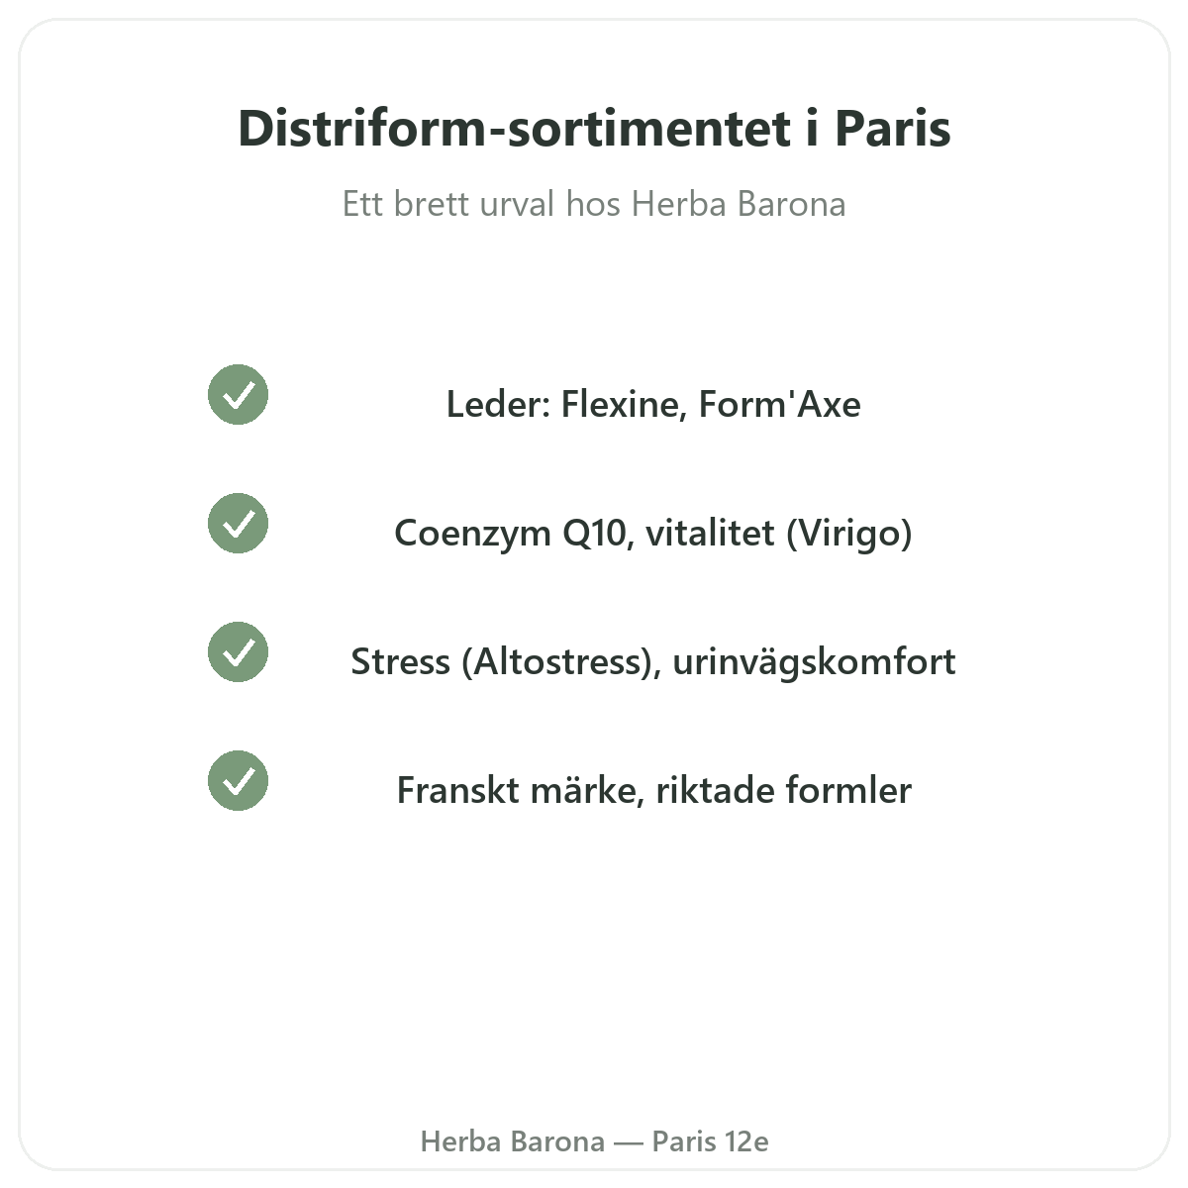The width and height of the screenshot is (1188, 1188).
Task: Click the subtitle Ett brett urval hos Herba Barona
Action: coord(594,204)
